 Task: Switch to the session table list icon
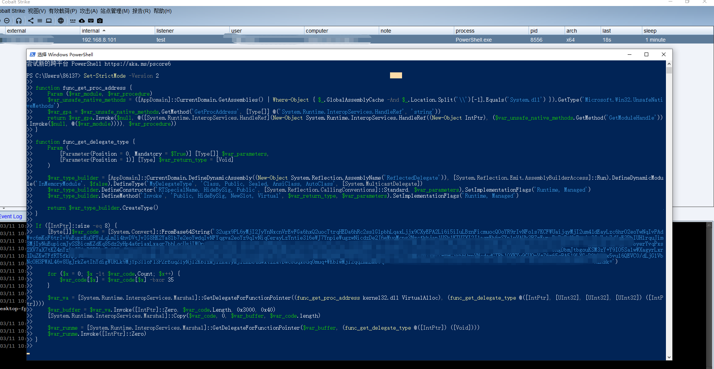tap(40, 21)
